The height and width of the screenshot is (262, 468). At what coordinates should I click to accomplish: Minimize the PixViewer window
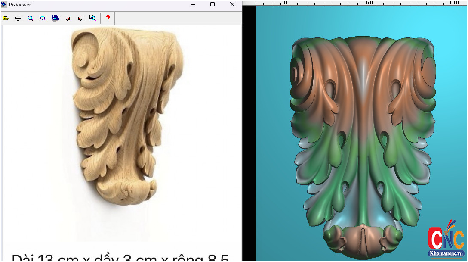point(193,4)
